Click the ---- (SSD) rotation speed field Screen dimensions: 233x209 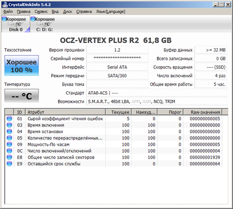211,67
